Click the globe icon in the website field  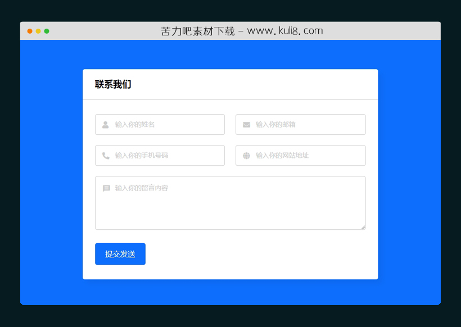246,156
